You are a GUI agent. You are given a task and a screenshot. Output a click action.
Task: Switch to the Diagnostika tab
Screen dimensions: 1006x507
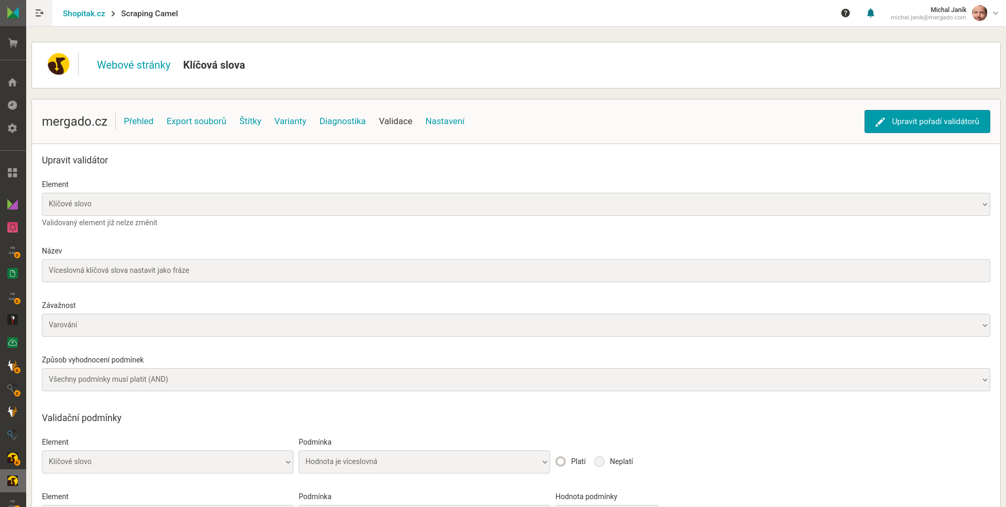tap(342, 121)
